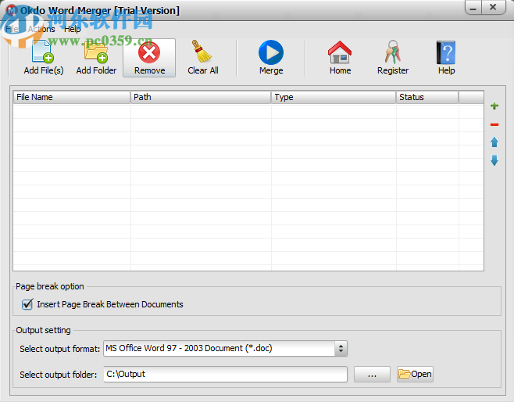Open the File menu
The height and width of the screenshot is (402, 514).
12,29
